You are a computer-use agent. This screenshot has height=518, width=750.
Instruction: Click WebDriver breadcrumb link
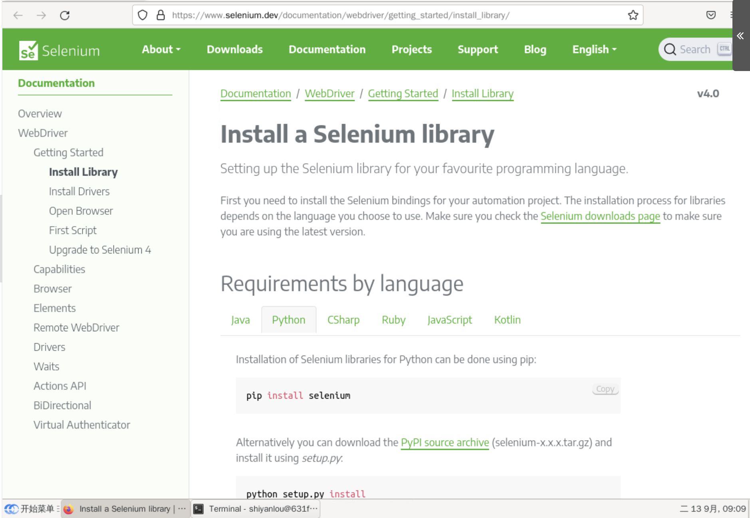pyautogui.click(x=329, y=94)
